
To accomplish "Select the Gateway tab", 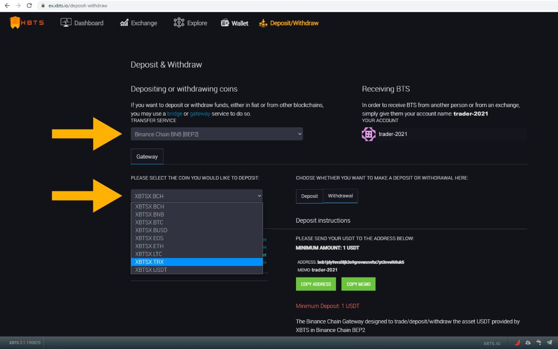I will [147, 156].
